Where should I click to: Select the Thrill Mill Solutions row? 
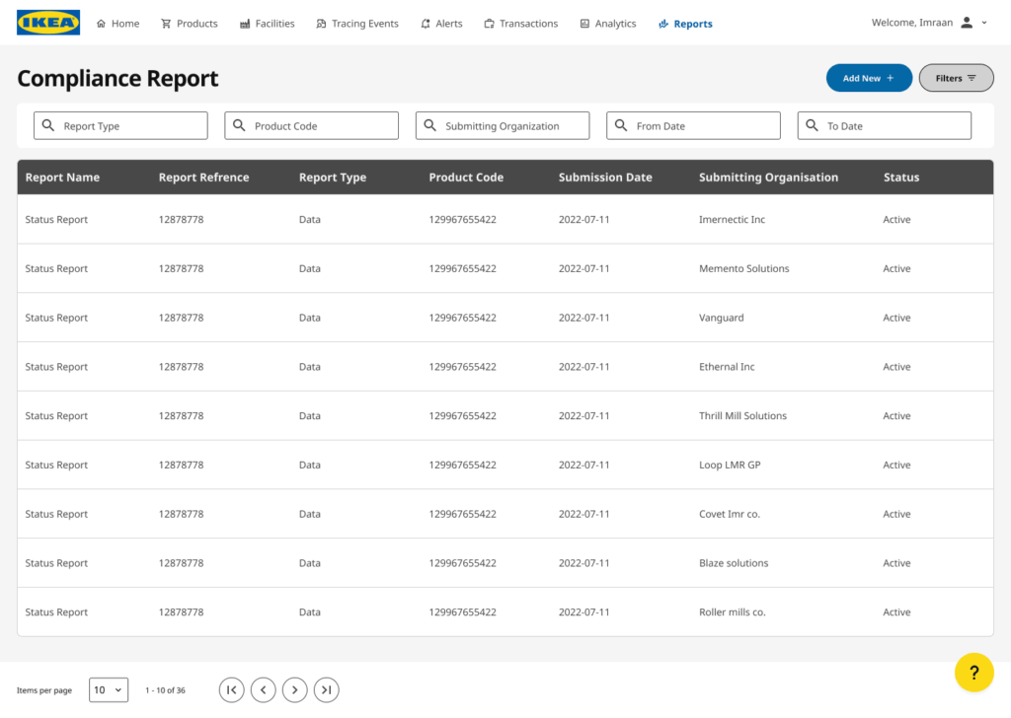coord(505,415)
